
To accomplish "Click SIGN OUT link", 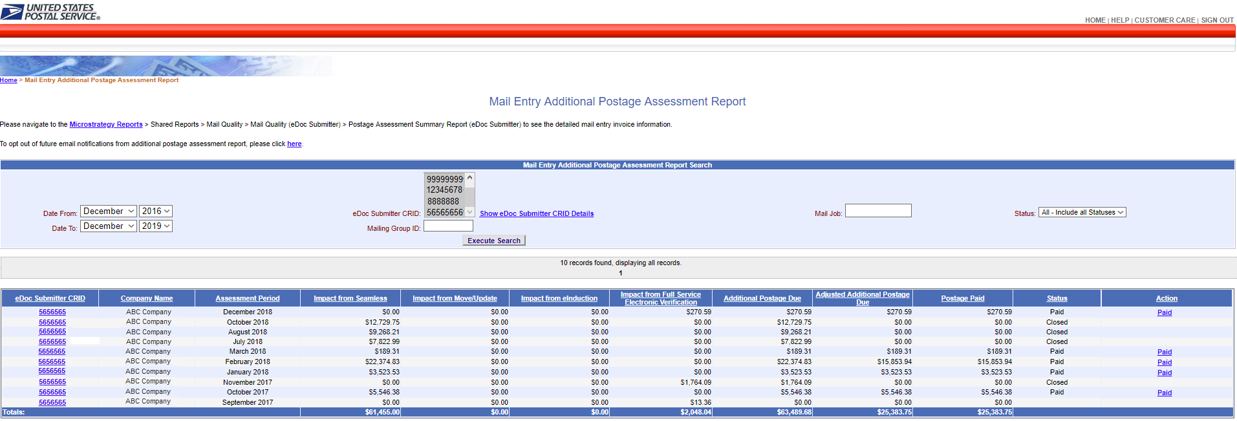I will click(x=1217, y=21).
